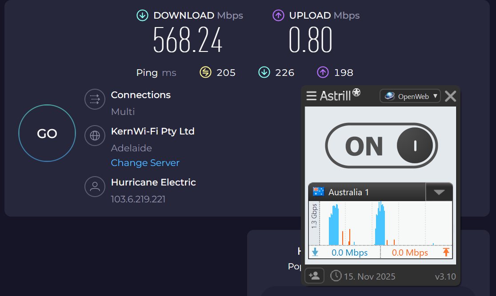
Task: Click the add user icon in Astrill
Action: pyautogui.click(x=314, y=276)
